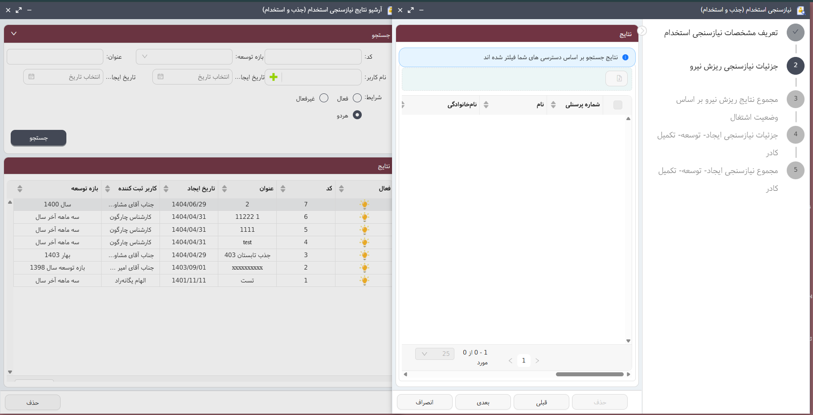Select the فعال radio button

pos(357,98)
